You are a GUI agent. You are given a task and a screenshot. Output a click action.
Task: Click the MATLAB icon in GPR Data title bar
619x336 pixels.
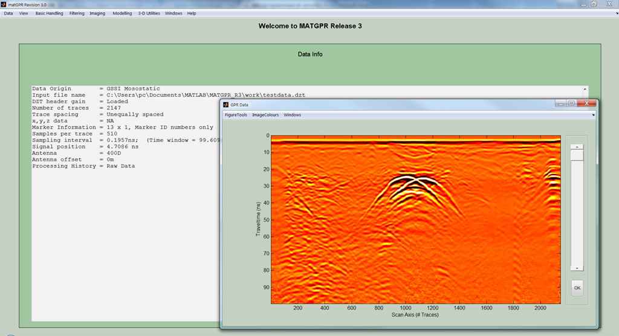coord(226,105)
